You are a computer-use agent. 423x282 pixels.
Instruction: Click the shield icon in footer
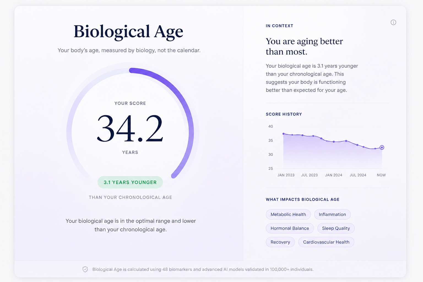point(85,269)
